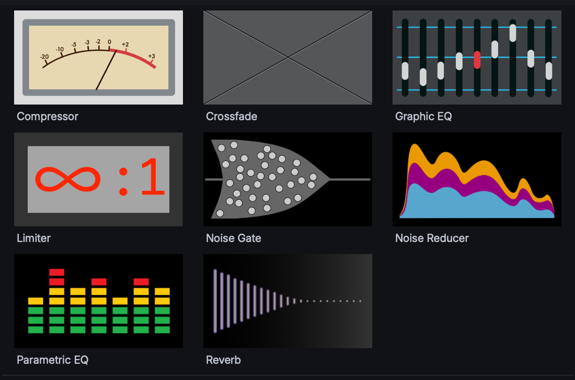Viewport: 575px width, 380px height.
Task: Select the Noise Gate thumbnail image
Action: pyautogui.click(x=287, y=179)
